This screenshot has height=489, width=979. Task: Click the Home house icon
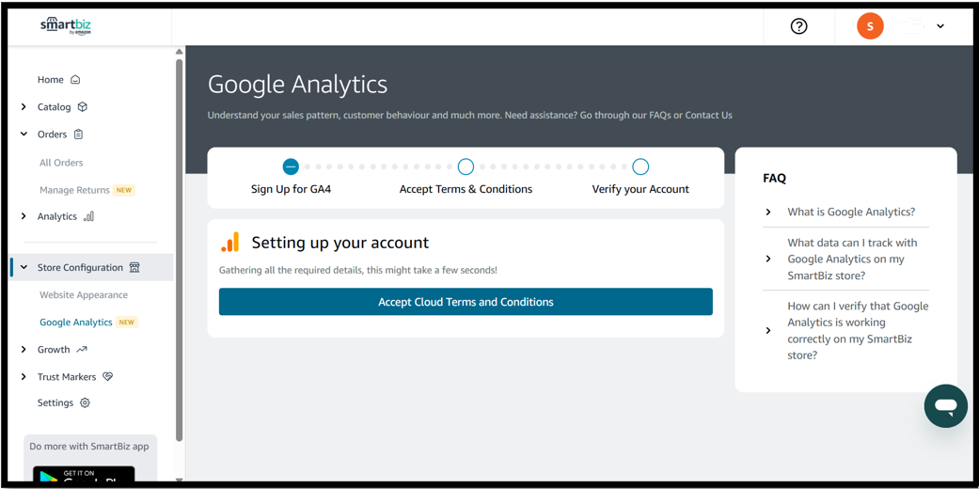click(75, 80)
